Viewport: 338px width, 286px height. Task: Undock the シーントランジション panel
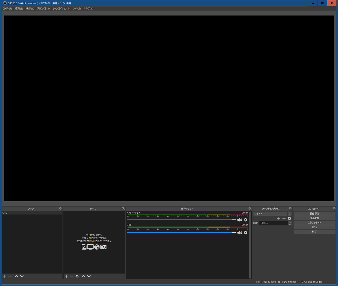[290, 209]
